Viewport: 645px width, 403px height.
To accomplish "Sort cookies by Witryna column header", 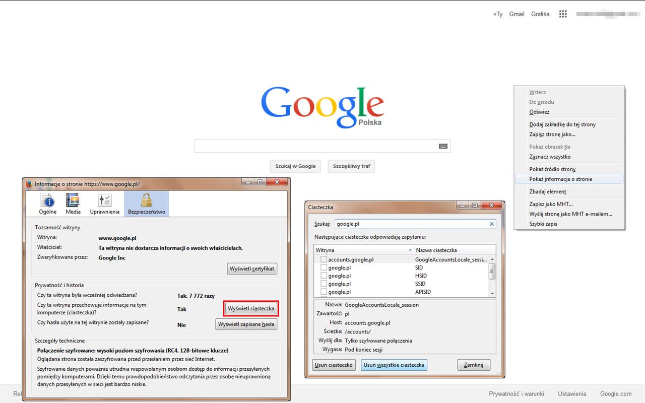I will point(363,250).
